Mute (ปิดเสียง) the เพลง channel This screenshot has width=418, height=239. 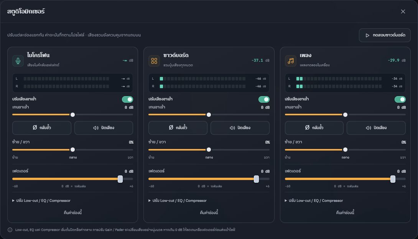(376, 128)
